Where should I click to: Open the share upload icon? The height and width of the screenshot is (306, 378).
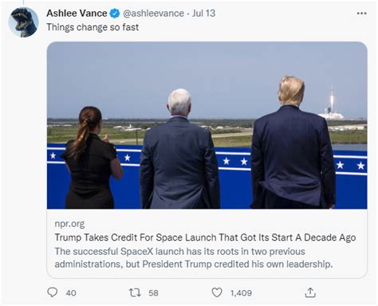(310, 292)
